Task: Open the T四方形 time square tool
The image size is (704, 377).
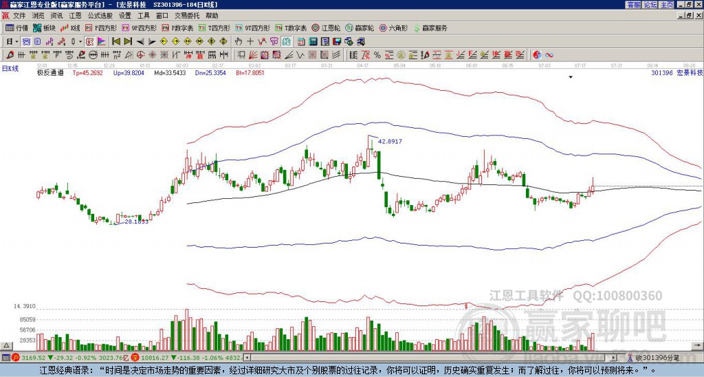Action: click(x=214, y=28)
